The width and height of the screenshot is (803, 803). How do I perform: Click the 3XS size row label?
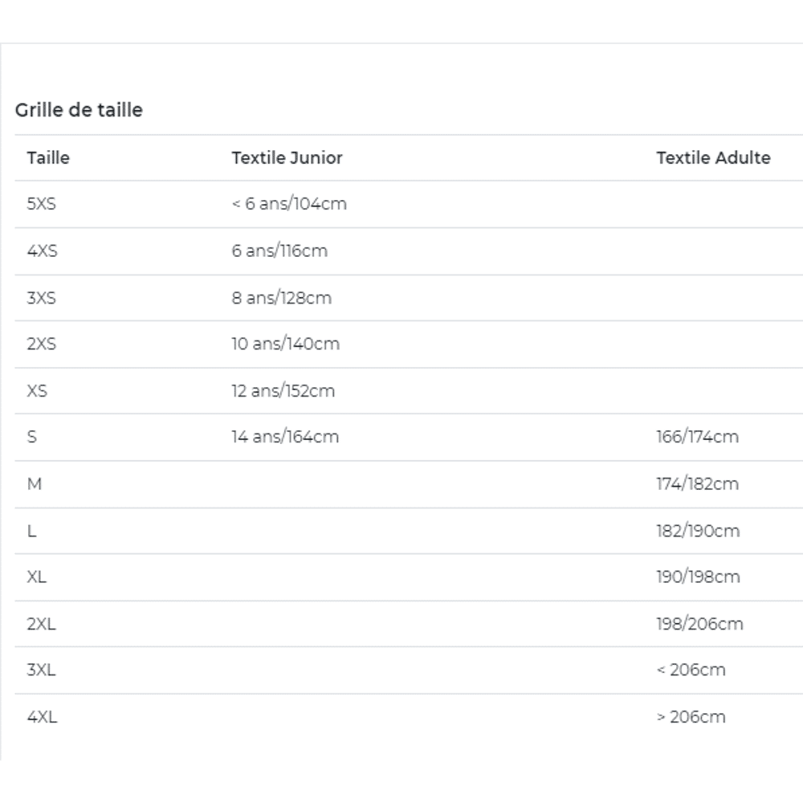[42, 298]
